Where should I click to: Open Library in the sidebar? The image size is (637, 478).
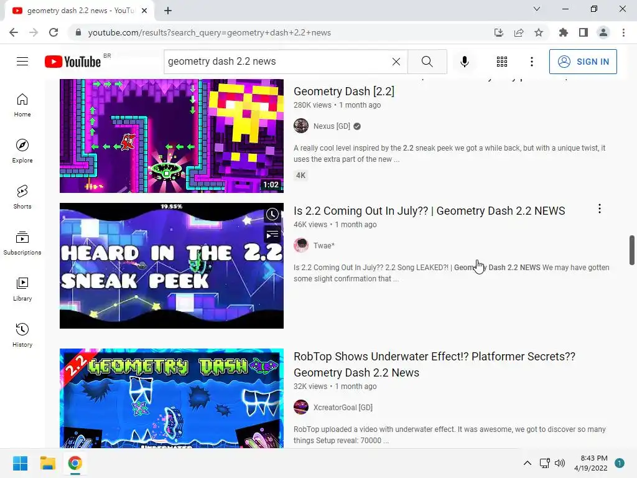(22, 289)
